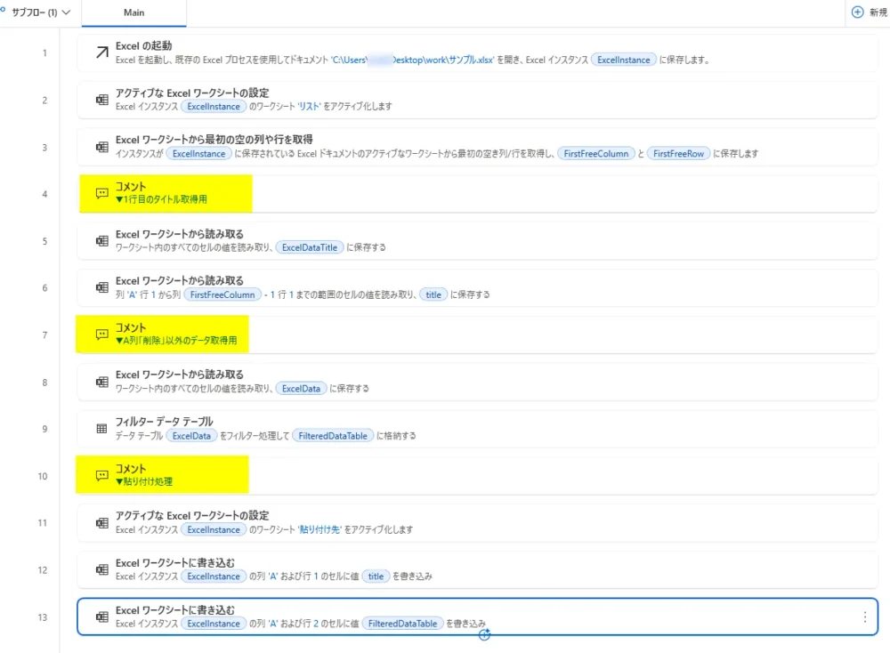Click the comment icon on step 10
This screenshot has width=890, height=653.
pos(101,475)
